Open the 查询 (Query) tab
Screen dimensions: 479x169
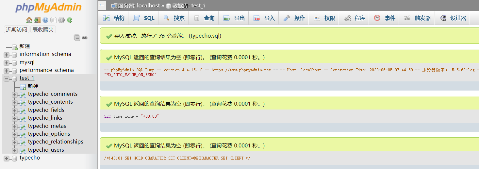204,18
